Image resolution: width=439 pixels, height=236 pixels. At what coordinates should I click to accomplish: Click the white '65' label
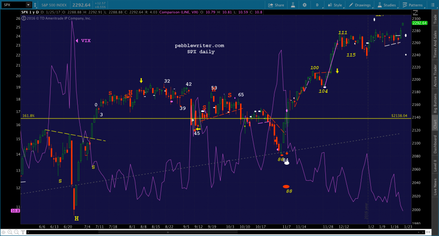tap(241, 95)
